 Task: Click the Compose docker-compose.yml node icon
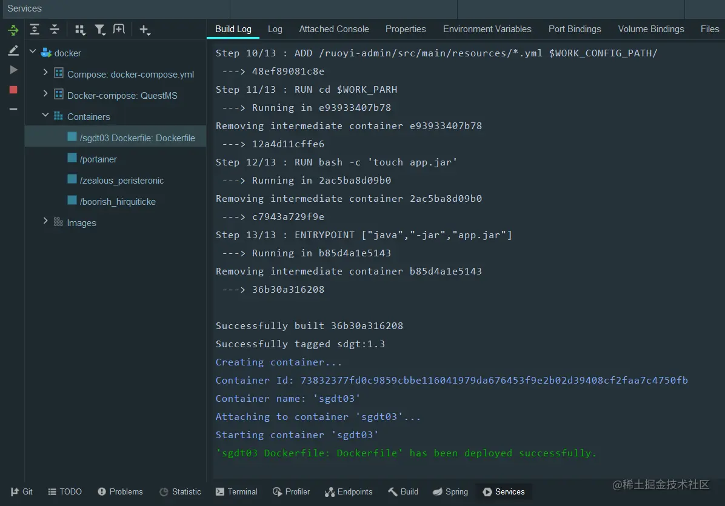click(59, 73)
